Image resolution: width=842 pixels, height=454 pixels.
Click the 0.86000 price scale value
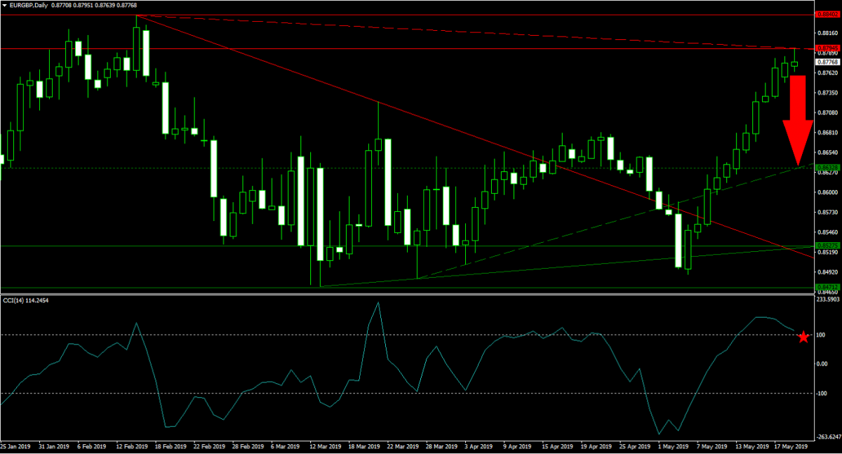point(827,192)
